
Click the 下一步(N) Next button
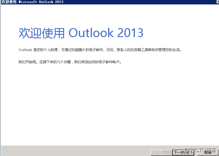[183, 152]
